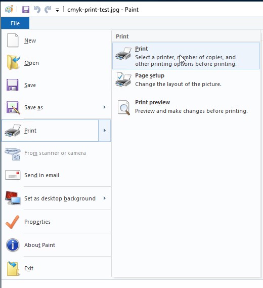Image resolution: width=263 pixels, height=288 pixels.
Task: Expand Set as desktop background submenu arrow
Action: click(x=105, y=198)
